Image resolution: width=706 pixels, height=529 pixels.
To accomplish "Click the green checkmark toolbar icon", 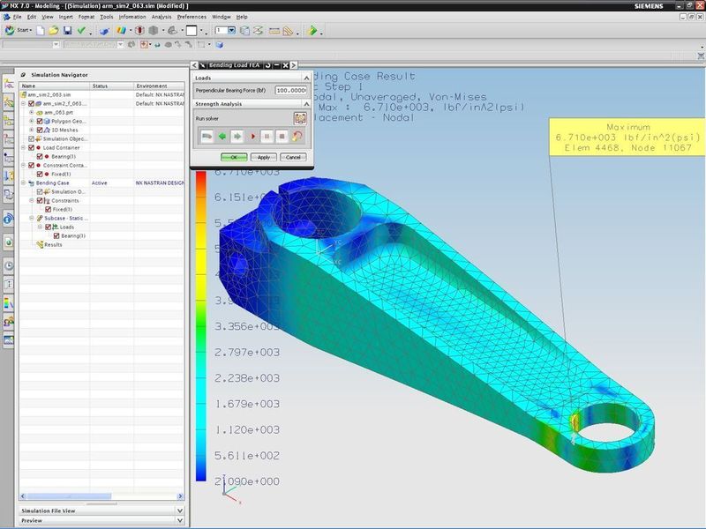I will [x=81, y=30].
